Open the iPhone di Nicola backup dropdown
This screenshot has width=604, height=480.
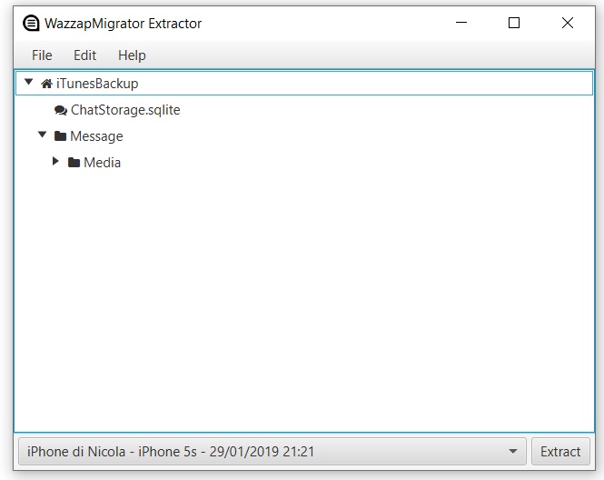[272, 452]
